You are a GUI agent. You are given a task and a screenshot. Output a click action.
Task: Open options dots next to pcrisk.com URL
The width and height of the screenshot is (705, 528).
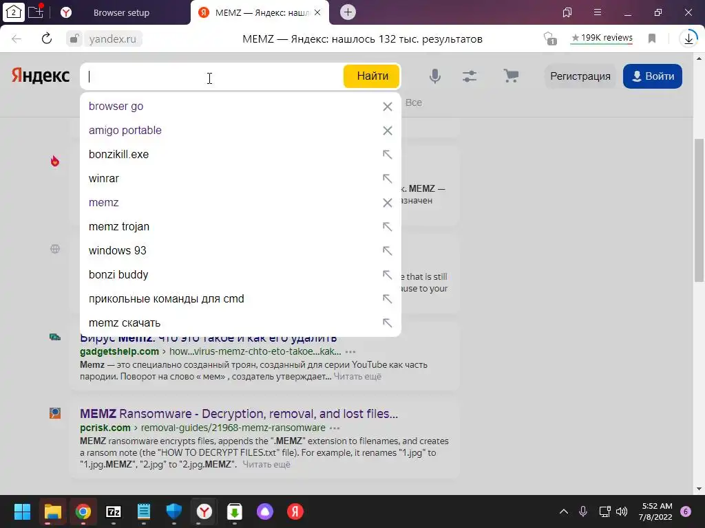tap(335, 428)
